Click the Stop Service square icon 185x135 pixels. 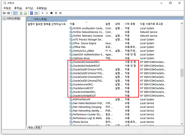(51, 13)
